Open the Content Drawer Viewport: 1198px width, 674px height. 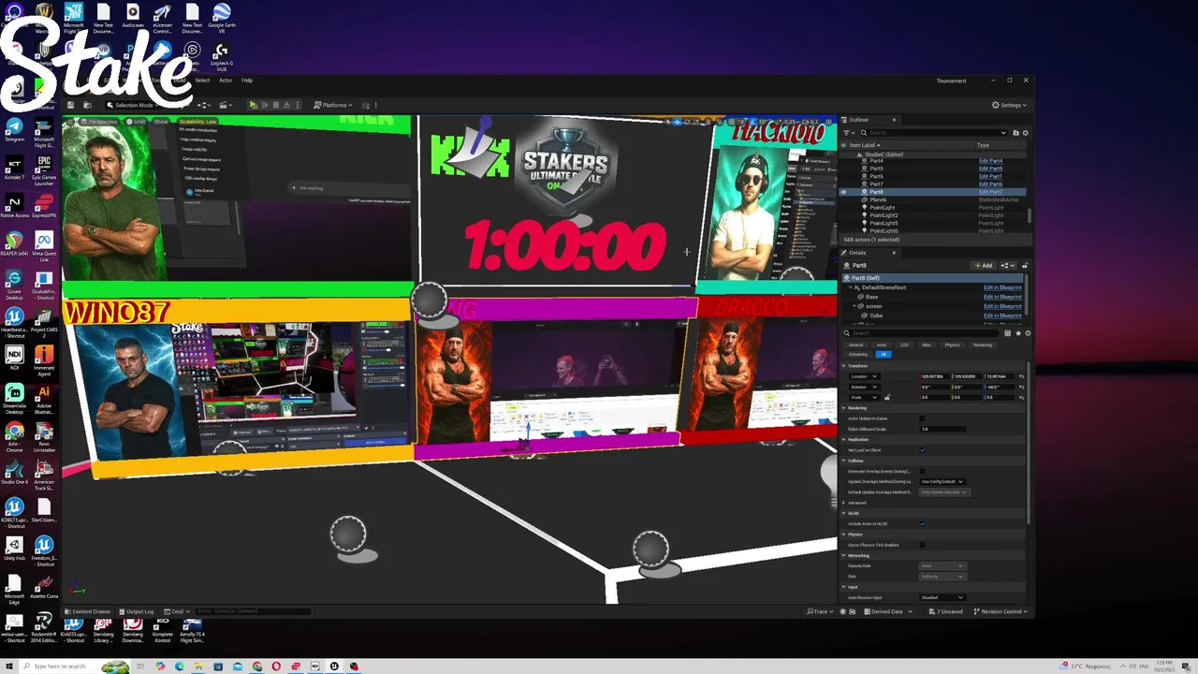point(88,611)
